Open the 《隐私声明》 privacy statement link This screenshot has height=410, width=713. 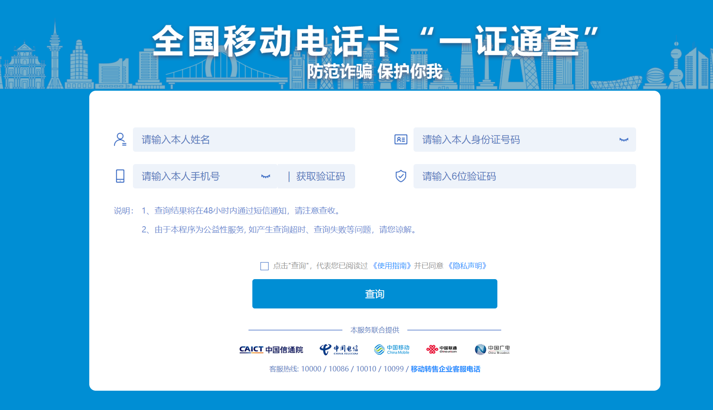click(468, 266)
